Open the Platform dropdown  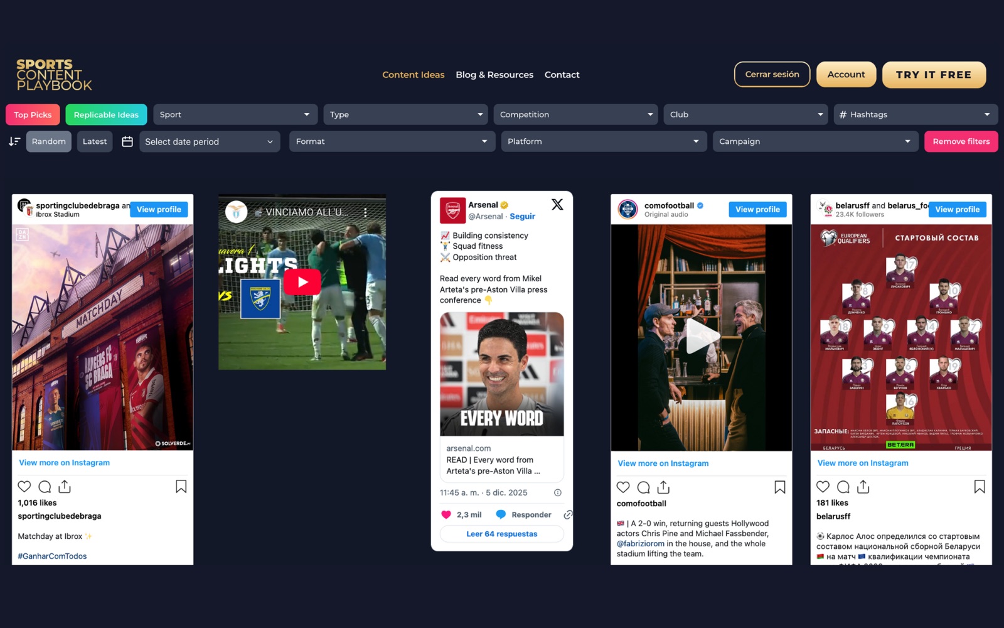pos(604,141)
